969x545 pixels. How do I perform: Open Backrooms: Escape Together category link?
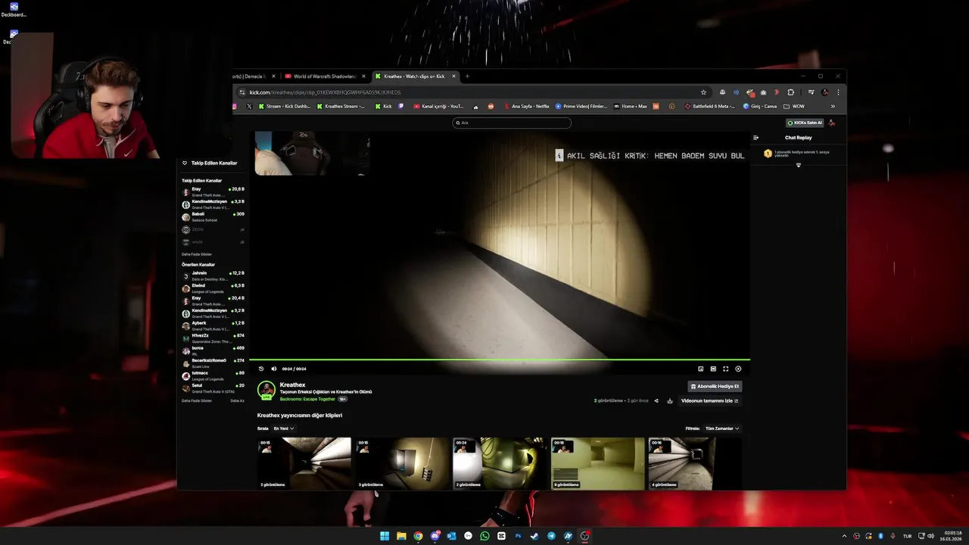coord(307,399)
